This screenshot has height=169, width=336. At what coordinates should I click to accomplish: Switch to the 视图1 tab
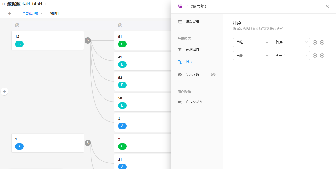pyautogui.click(x=55, y=14)
